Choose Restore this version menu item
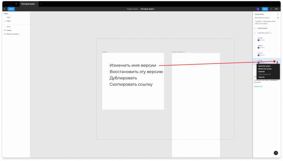Viewport: 283px width, 161px height. [265, 69]
